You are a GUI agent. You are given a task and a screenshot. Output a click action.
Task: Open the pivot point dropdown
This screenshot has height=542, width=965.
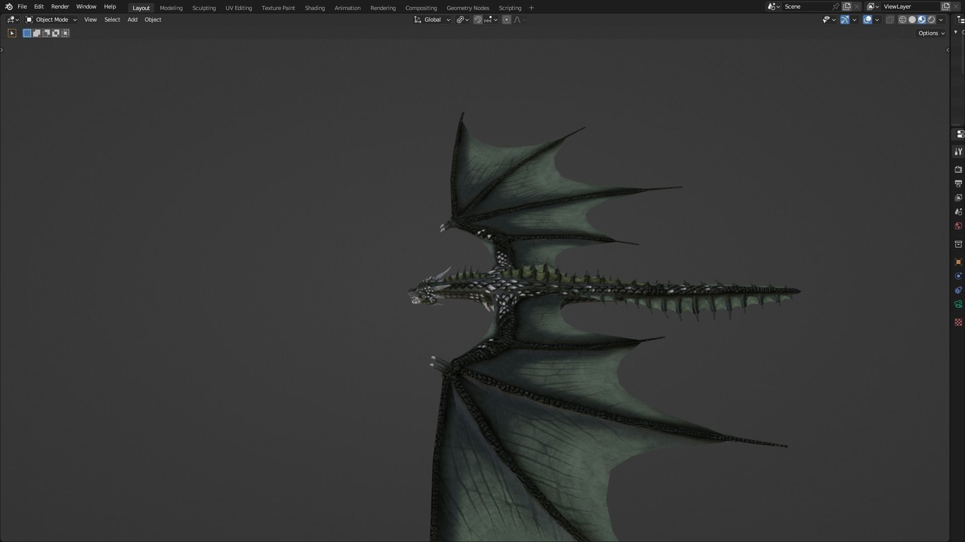pyautogui.click(x=462, y=20)
